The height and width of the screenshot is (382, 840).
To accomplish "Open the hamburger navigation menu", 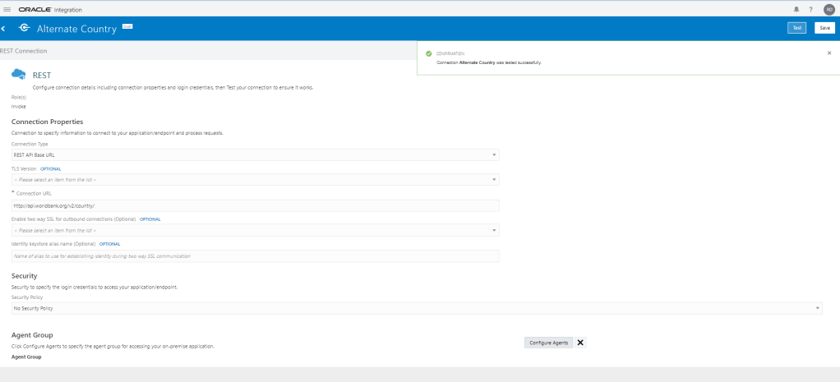I will pyautogui.click(x=7, y=9).
